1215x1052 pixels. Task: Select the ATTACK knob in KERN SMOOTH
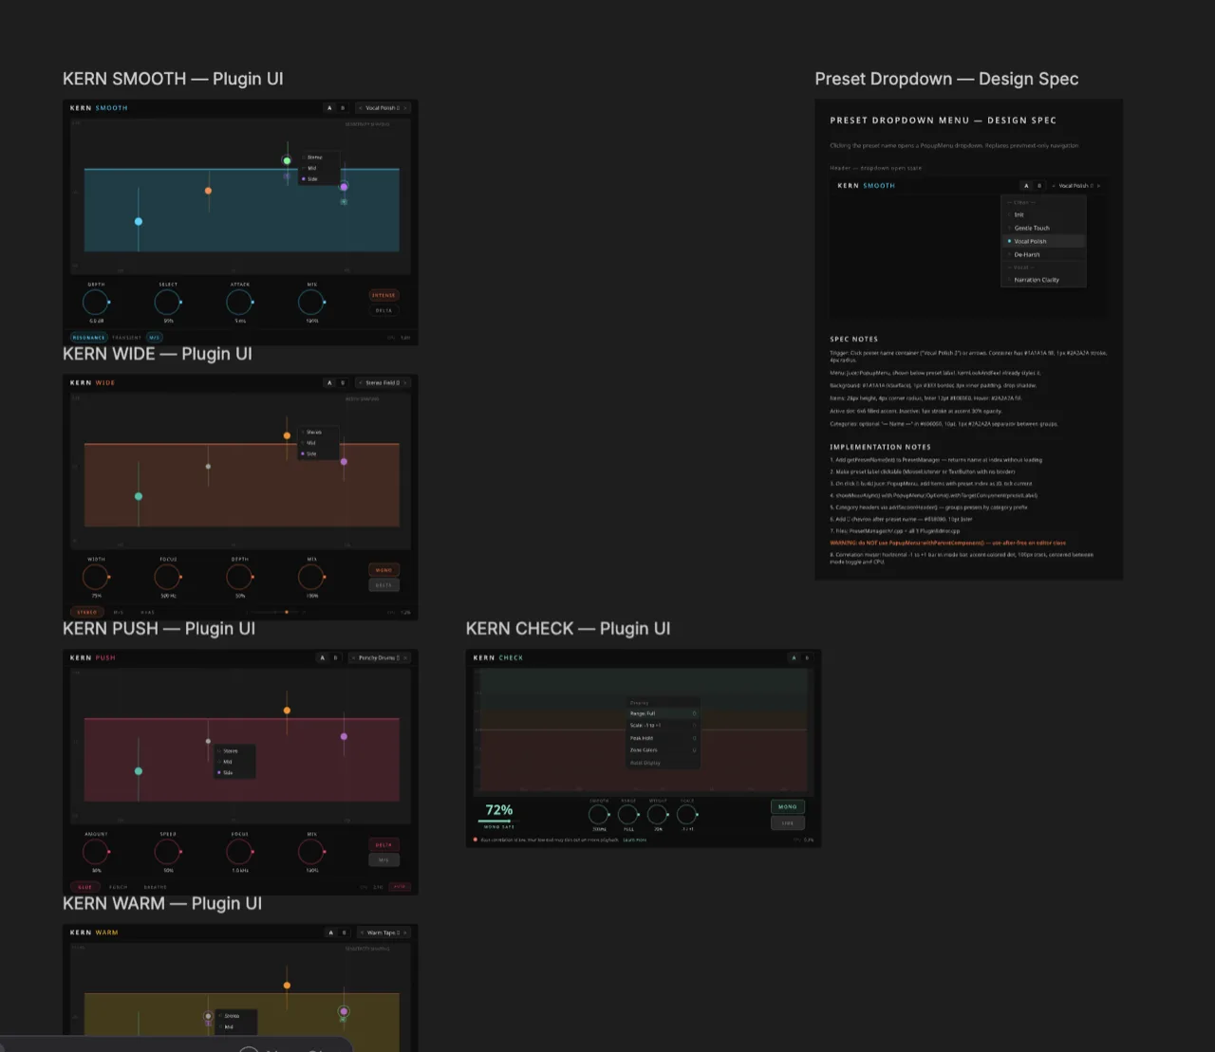tap(239, 304)
